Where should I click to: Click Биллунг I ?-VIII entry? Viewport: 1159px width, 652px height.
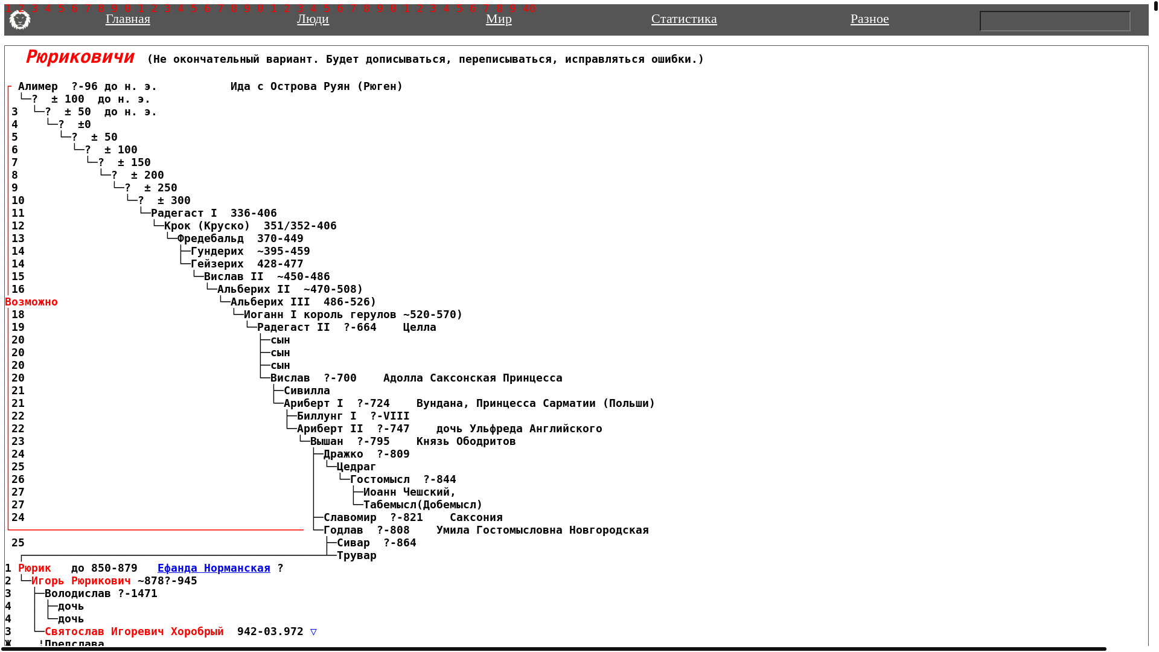pyautogui.click(x=353, y=416)
